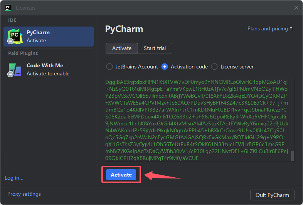Click code line starting with Y23pVt3xVCQii657
The width and height of the screenshot is (303, 205).
pos(196,96)
